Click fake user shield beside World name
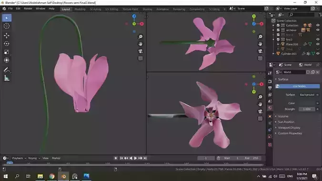Screen dimensions: 322x181 tap(308, 72)
